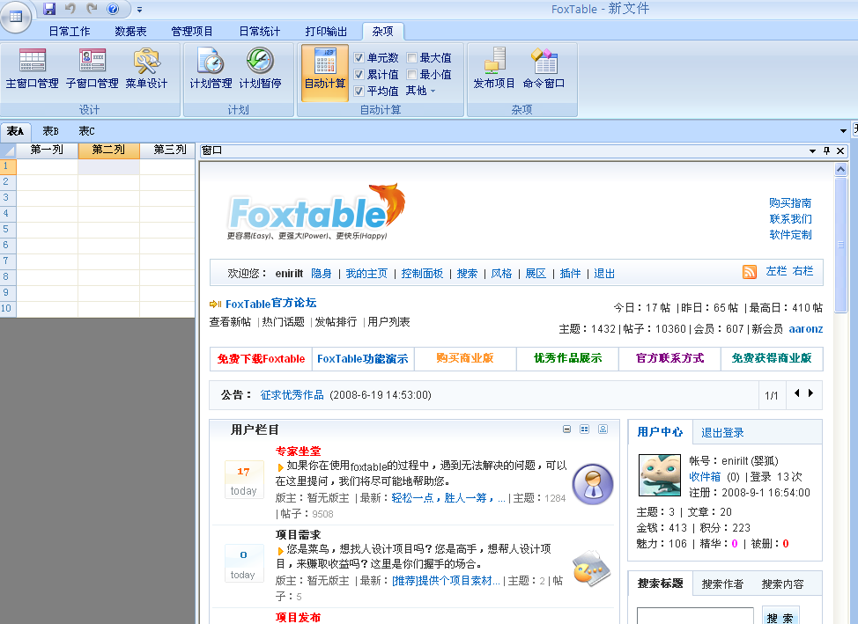
Task: Click the Redo arrow in quick access bar
Action: click(x=92, y=8)
